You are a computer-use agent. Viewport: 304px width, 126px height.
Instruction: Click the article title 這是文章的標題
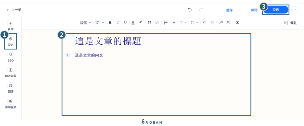pos(108,41)
